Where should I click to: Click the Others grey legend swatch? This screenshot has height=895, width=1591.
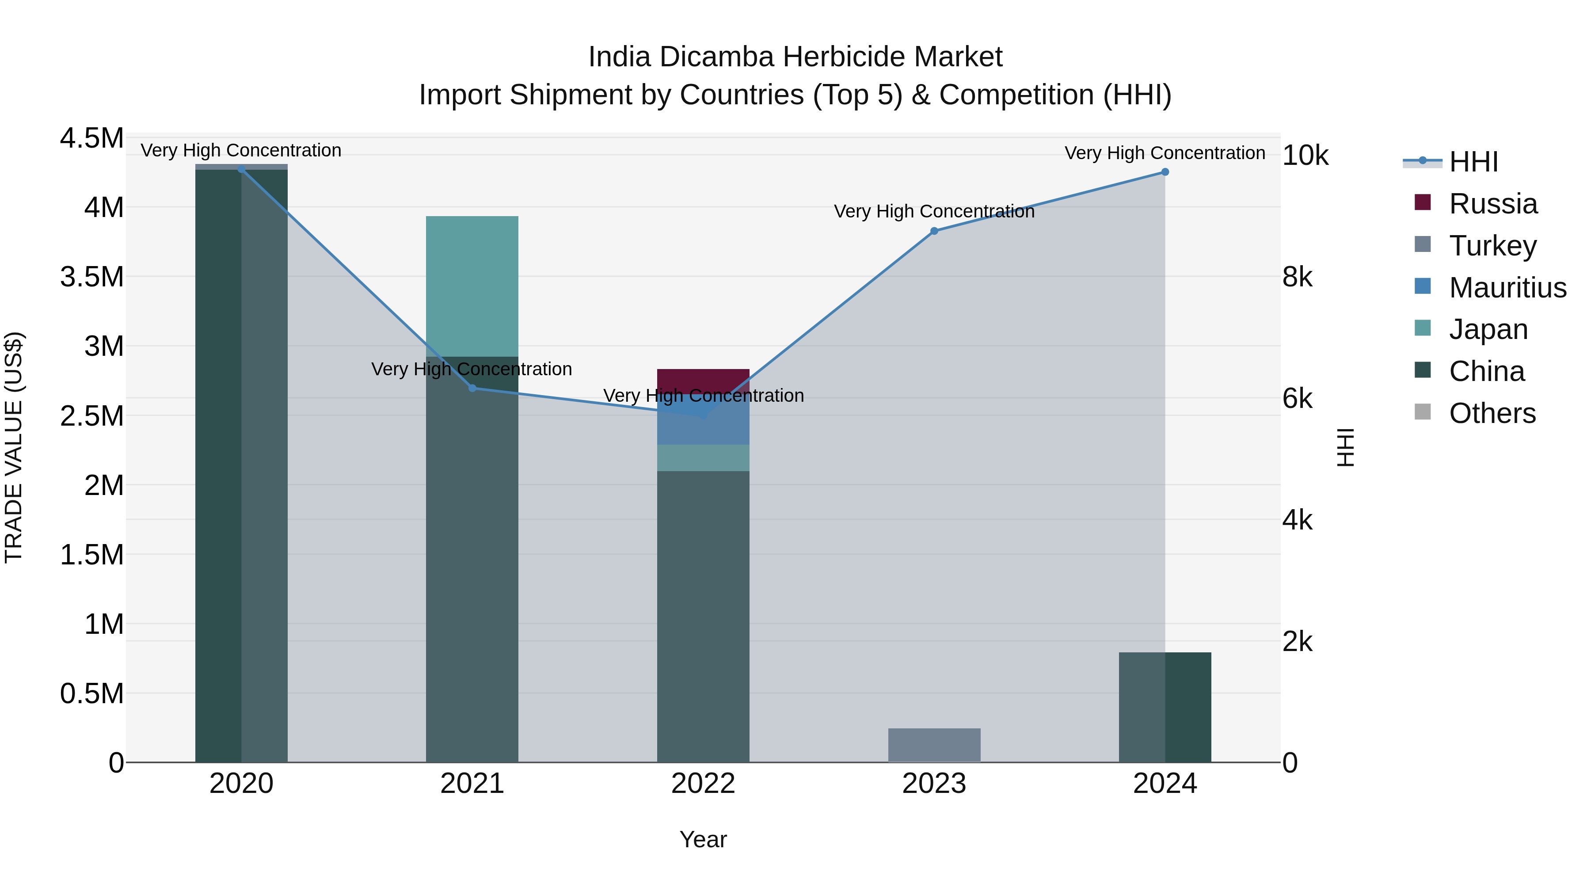coord(1422,412)
